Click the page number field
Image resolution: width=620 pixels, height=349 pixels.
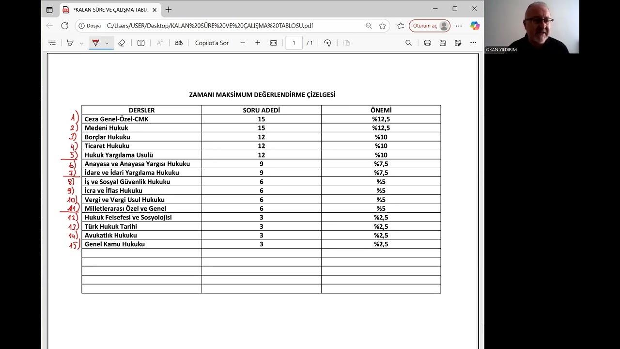coord(294,43)
